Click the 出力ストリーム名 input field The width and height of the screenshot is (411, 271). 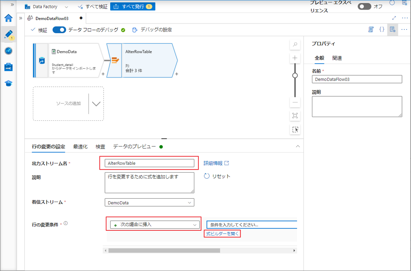[149, 163]
